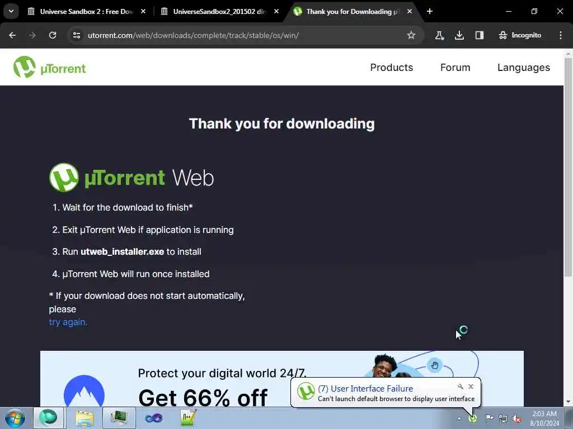
Task: Open the Notepad++ taskbar icon
Action: point(188,418)
